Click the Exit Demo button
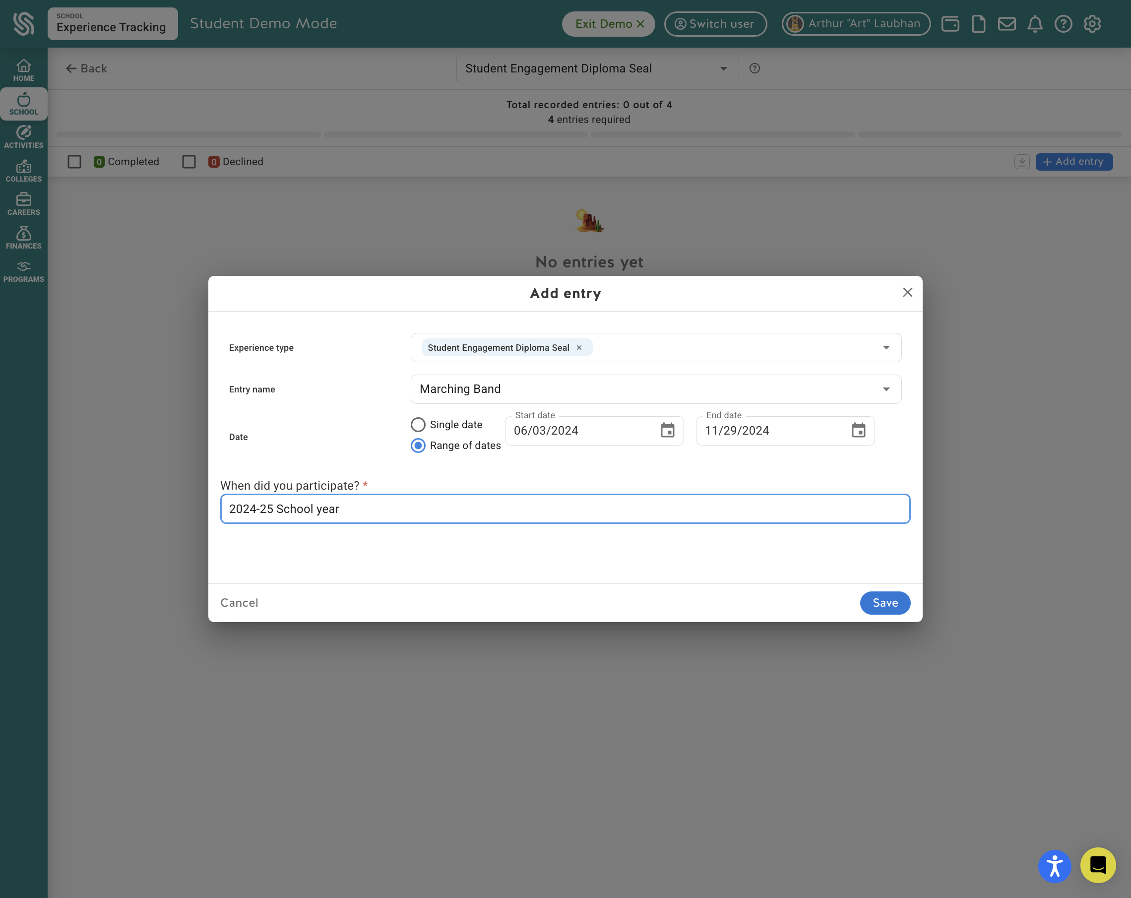1131x898 pixels. 609,24
